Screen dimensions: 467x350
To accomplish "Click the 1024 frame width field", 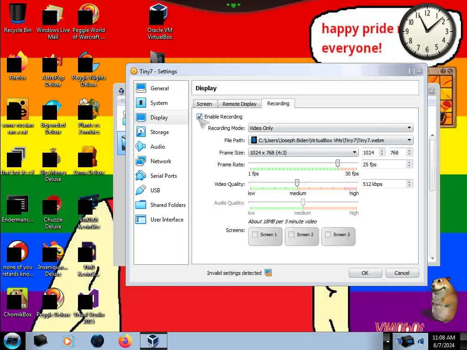I will 370,152.
